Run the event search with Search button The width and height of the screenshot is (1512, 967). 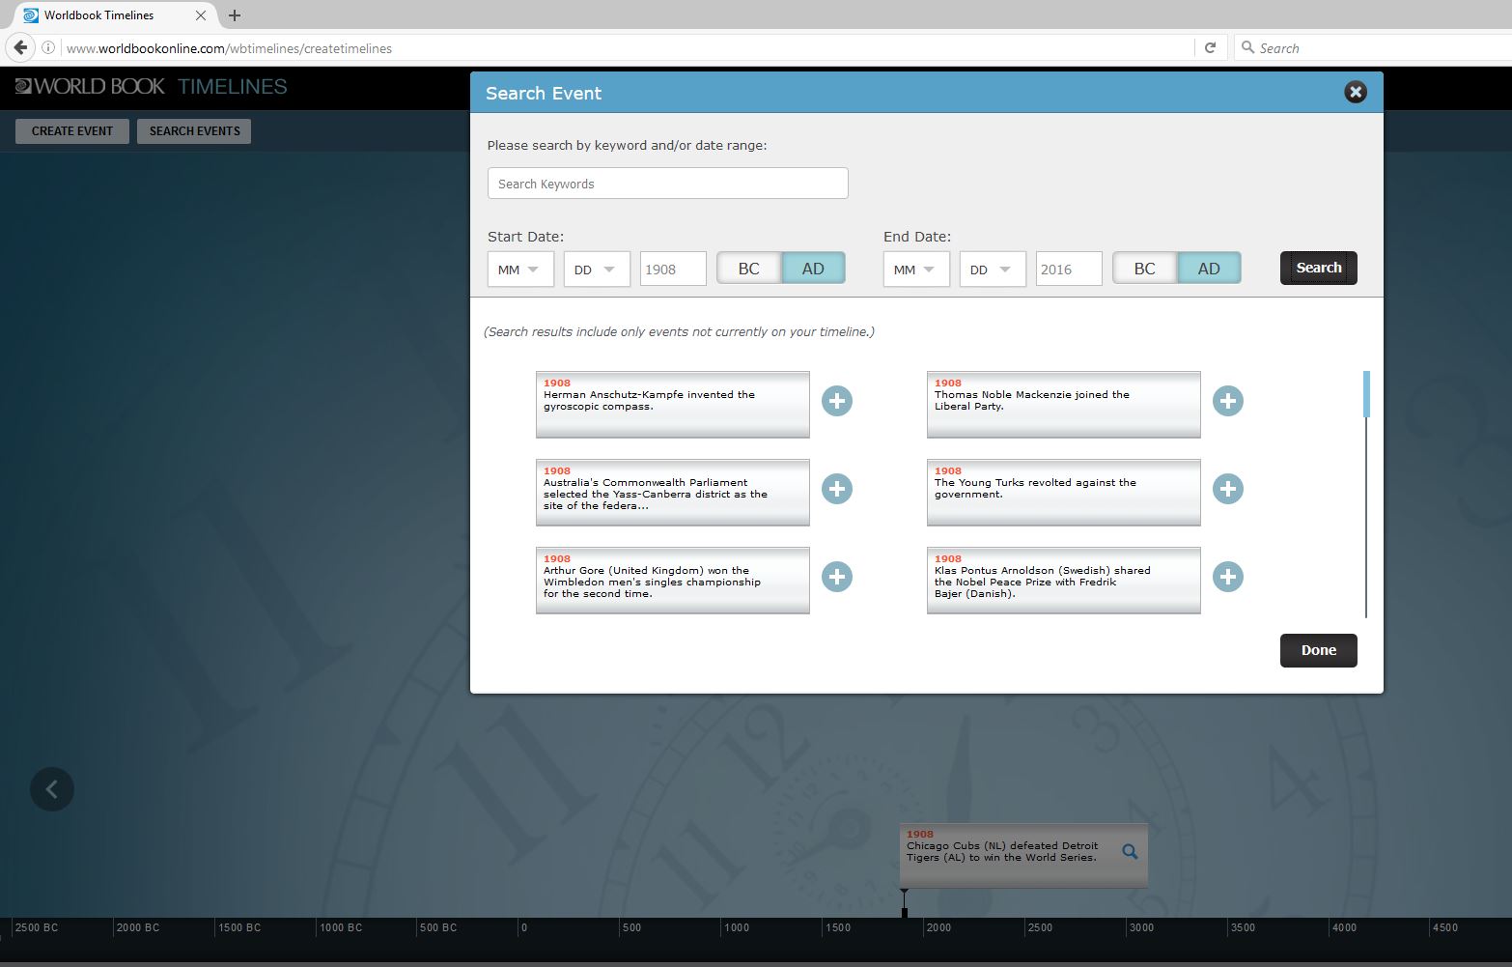tap(1319, 268)
